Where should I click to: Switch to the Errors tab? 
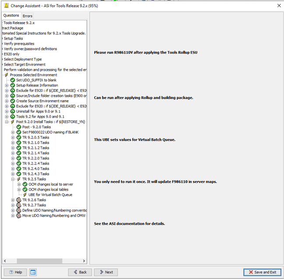point(27,16)
